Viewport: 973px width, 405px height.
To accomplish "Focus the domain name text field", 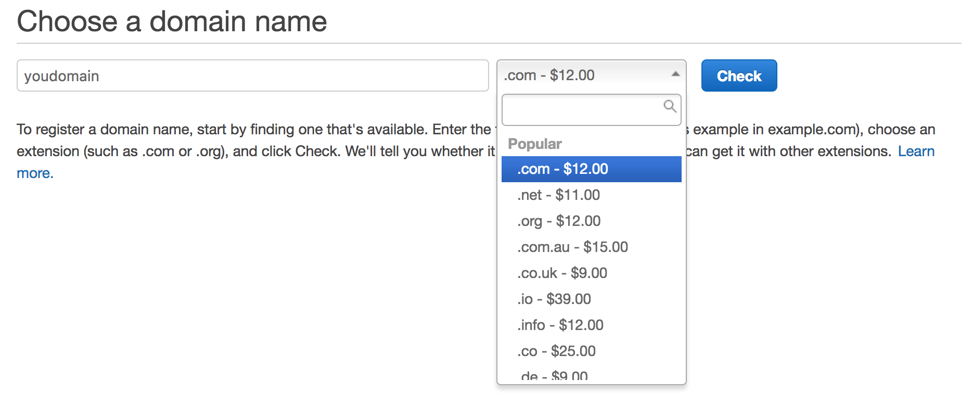I will [252, 76].
